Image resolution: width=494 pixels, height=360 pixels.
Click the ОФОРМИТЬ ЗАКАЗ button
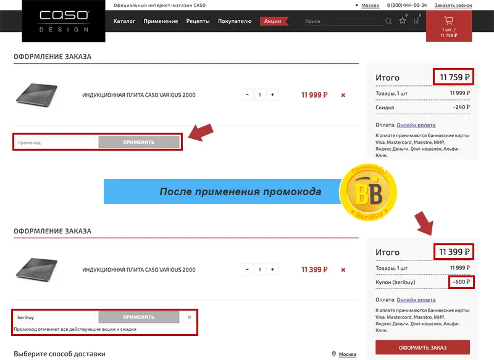pyautogui.click(x=423, y=348)
